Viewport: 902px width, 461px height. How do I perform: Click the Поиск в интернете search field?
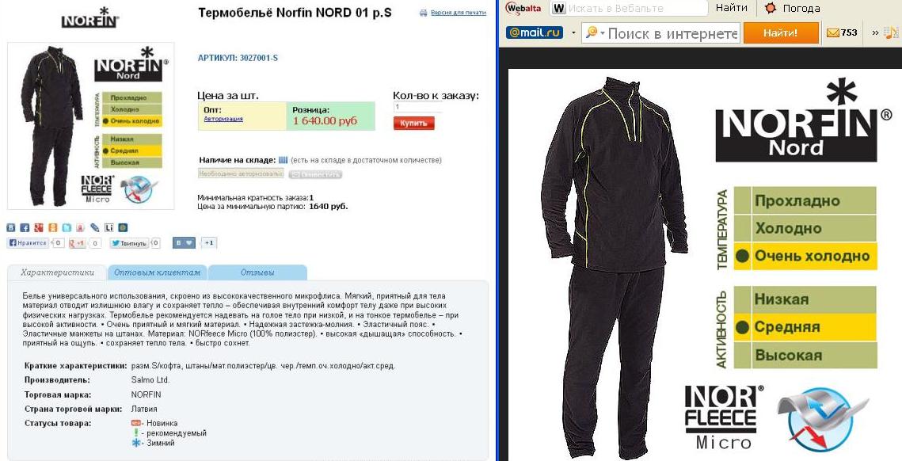coord(672,32)
